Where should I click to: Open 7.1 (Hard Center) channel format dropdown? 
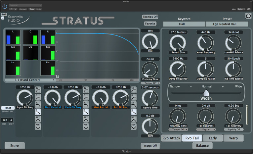click(30, 80)
